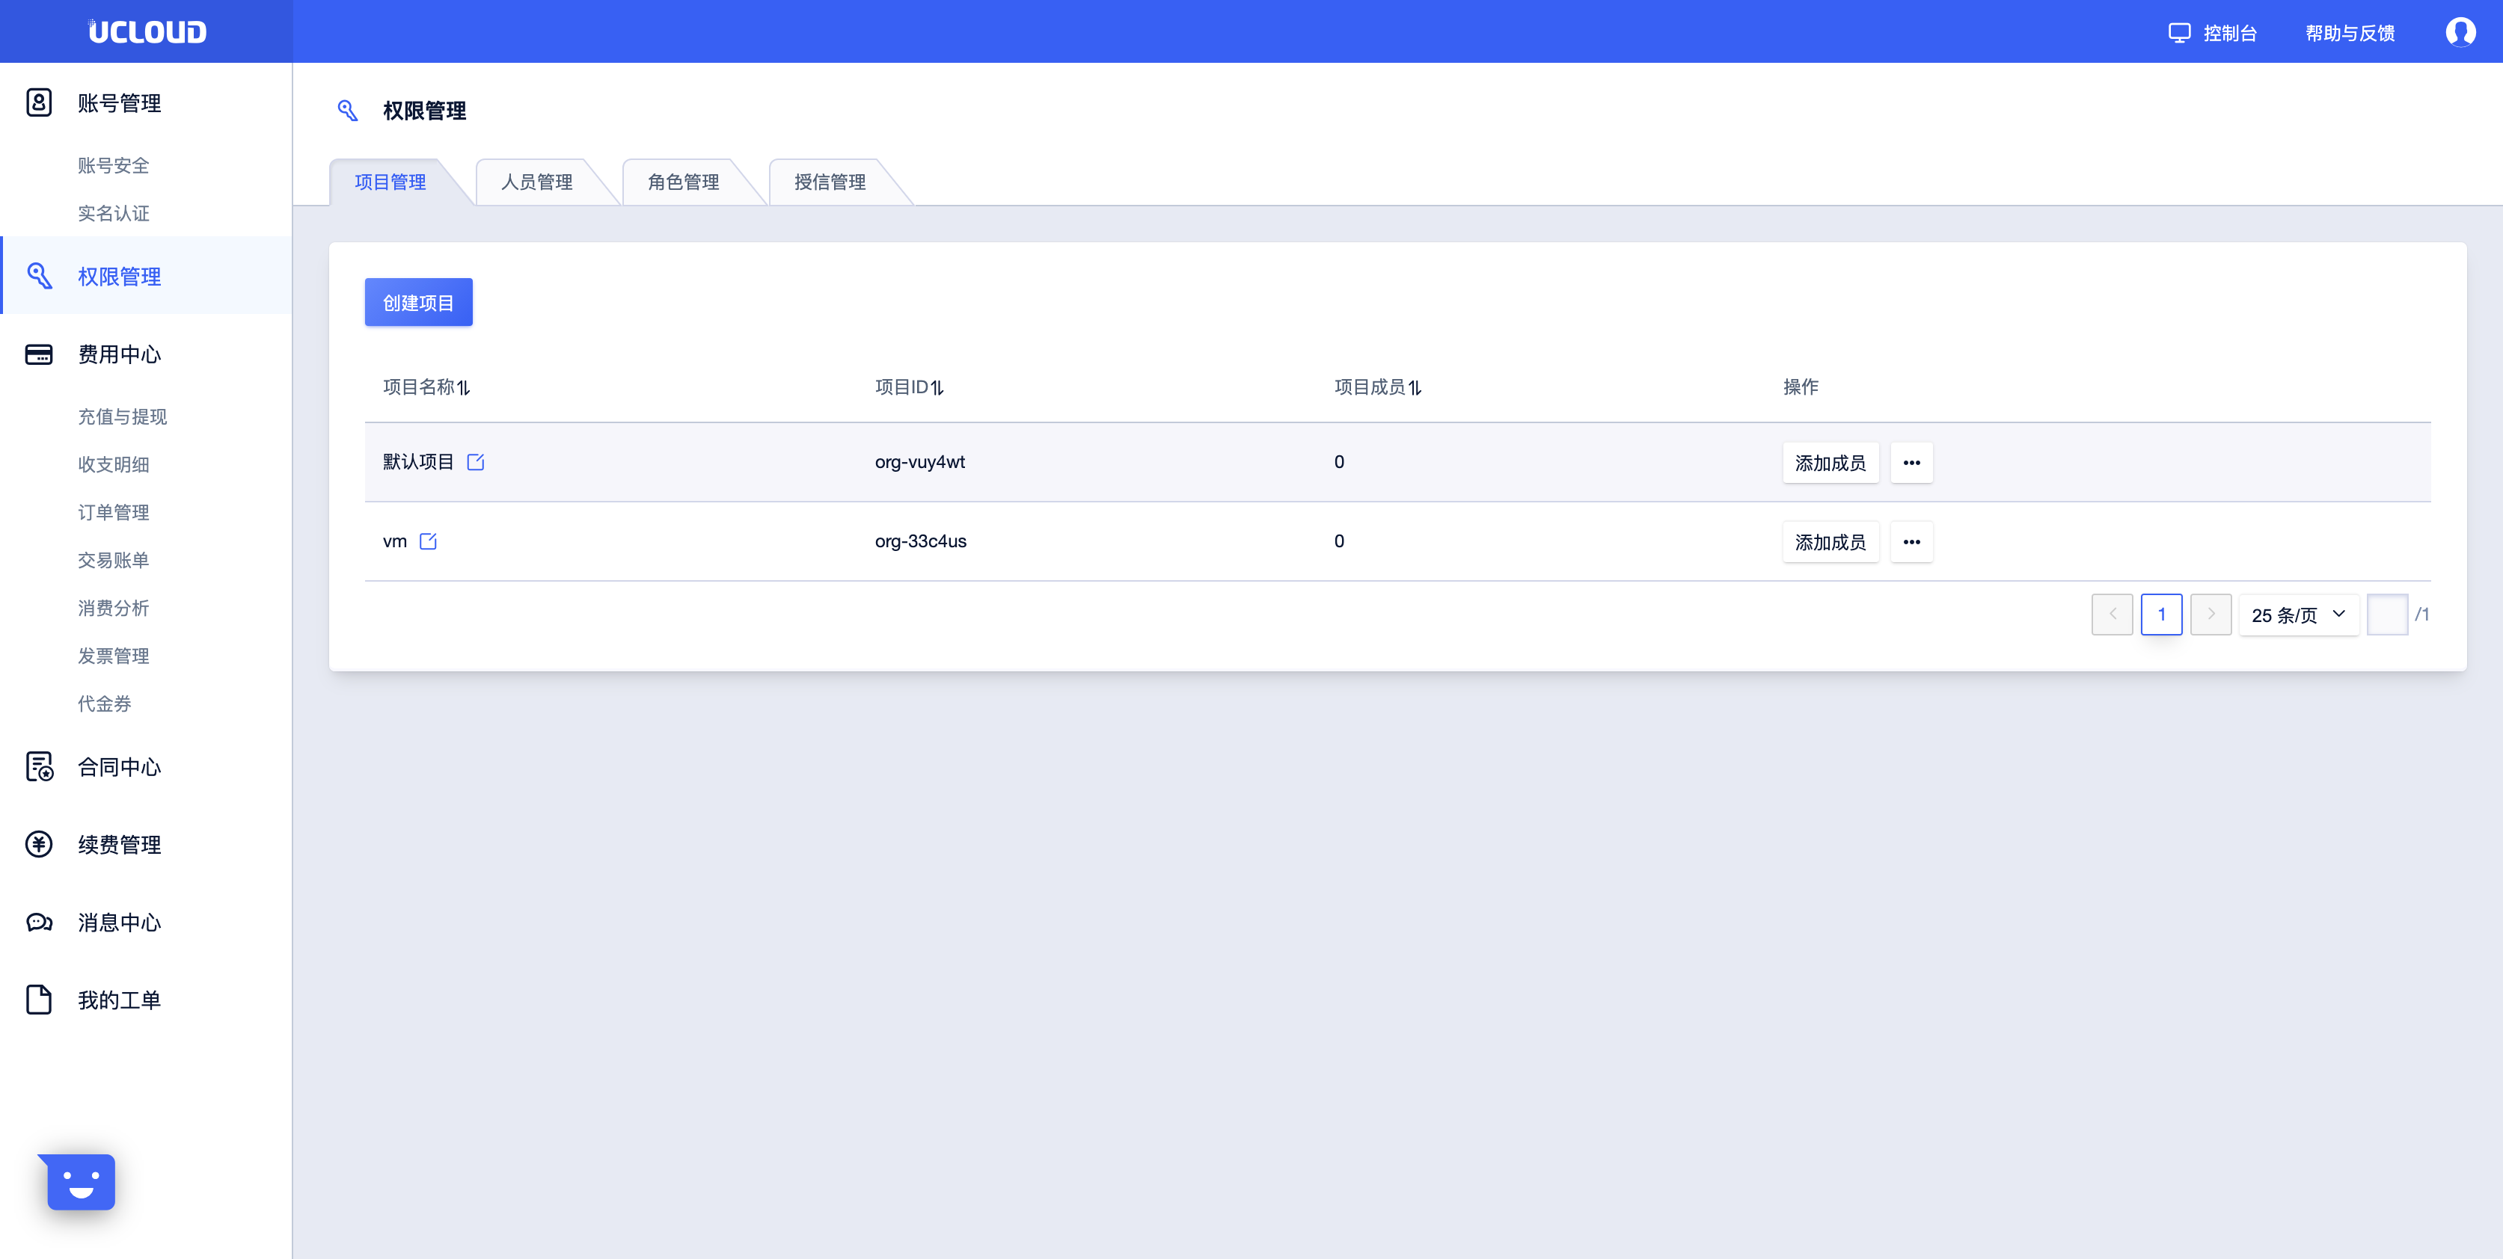Open the chat assistant robot icon
This screenshot has height=1259, width=2503.
click(x=81, y=1181)
